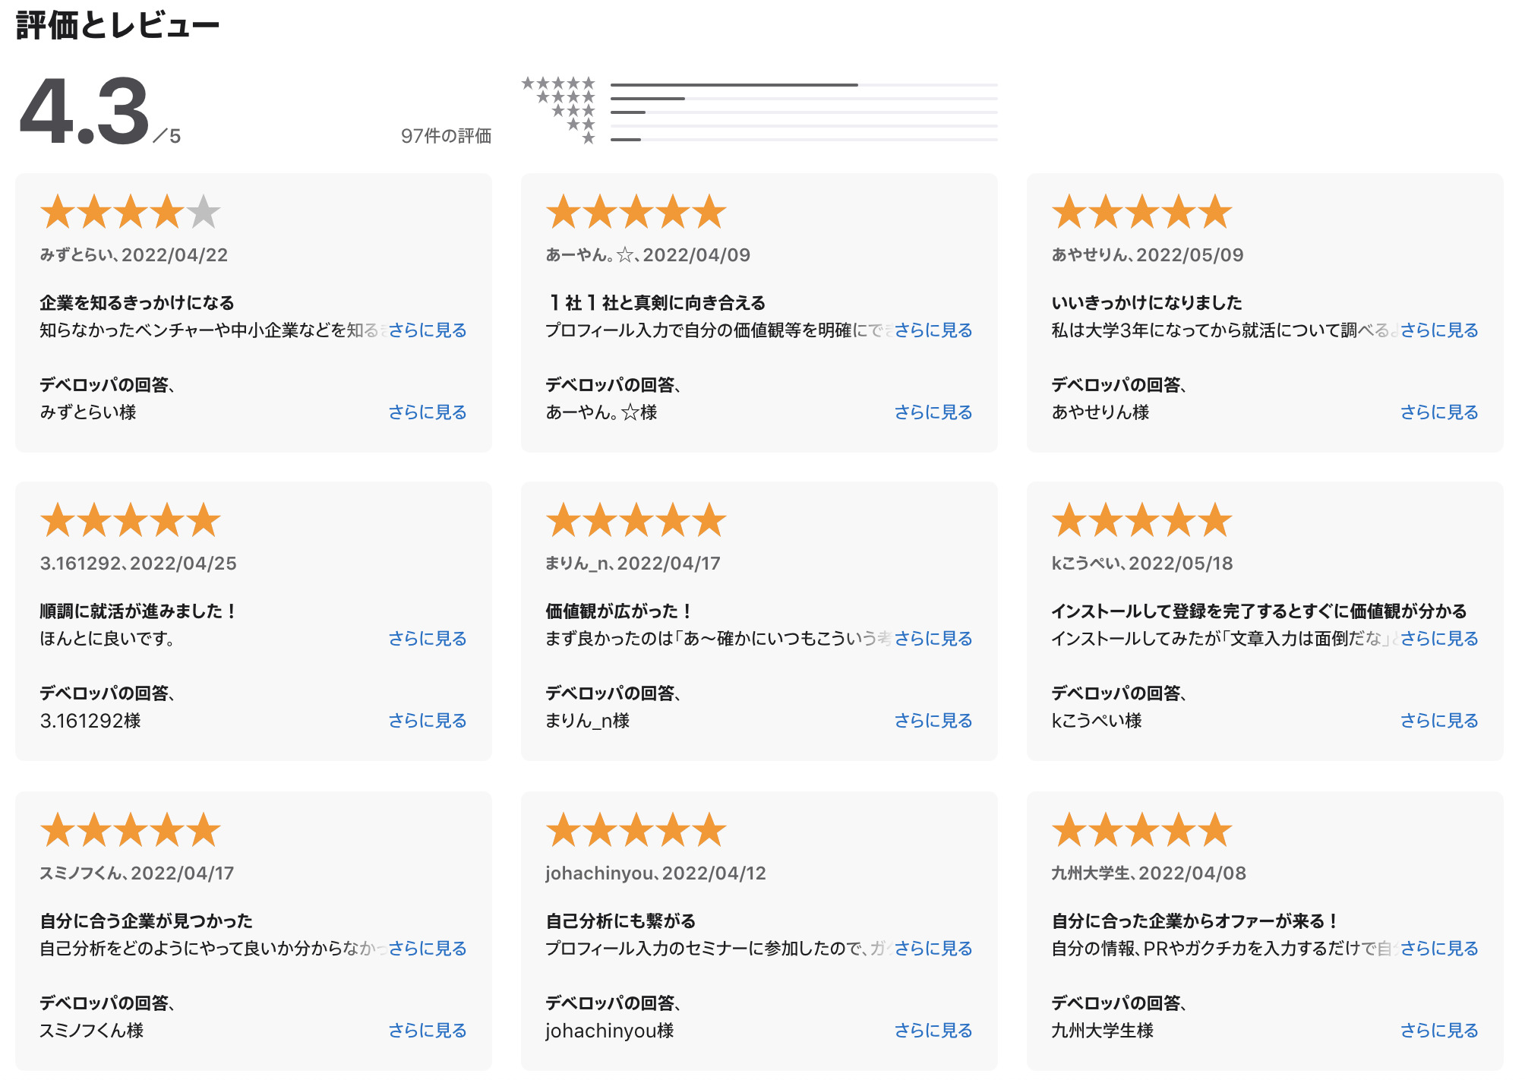
Task: Expand the developer reply to johachinyou様
Action: [x=933, y=1031]
